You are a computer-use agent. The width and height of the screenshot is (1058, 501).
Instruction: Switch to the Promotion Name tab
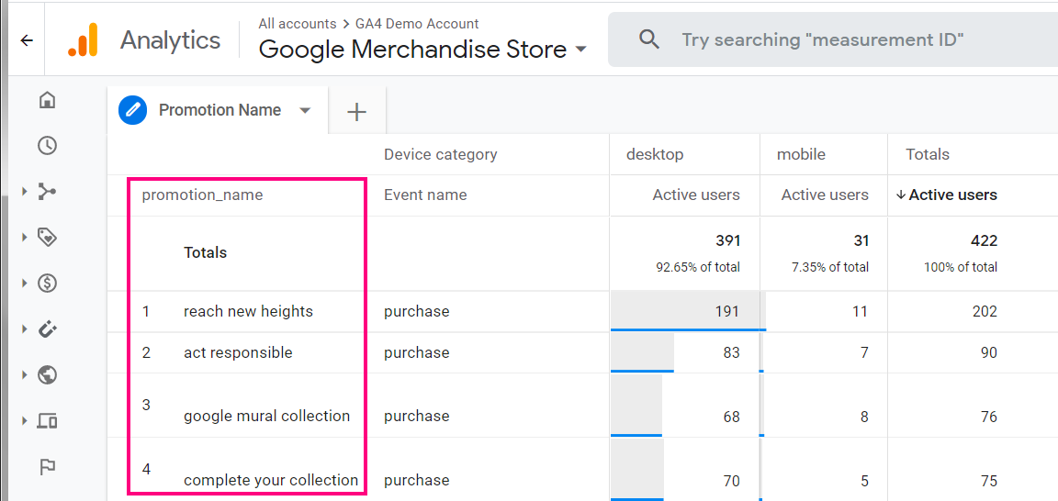coord(219,110)
